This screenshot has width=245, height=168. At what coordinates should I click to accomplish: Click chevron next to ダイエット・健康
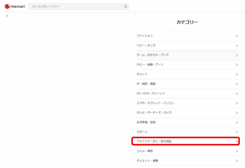[x=237, y=161]
